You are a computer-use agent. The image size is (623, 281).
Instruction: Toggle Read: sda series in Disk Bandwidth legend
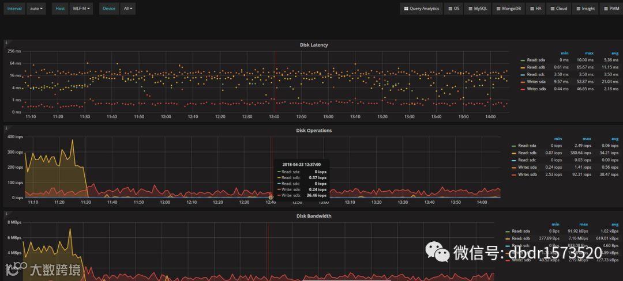click(521, 231)
